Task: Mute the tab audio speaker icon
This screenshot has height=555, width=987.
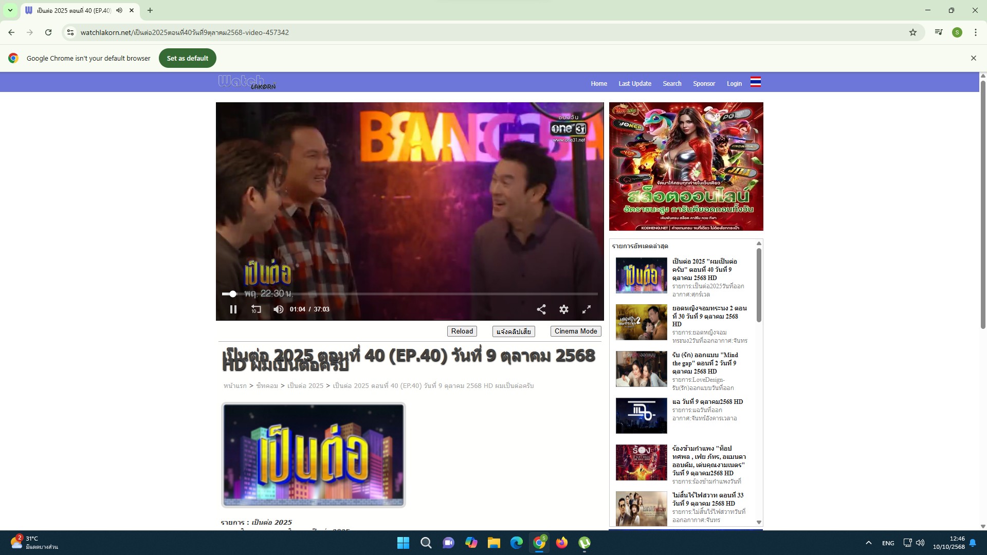Action: tap(119, 10)
